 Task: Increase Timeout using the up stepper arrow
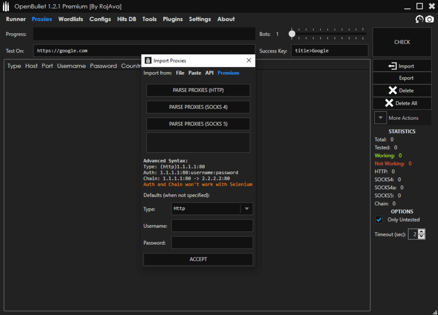[x=421, y=232]
